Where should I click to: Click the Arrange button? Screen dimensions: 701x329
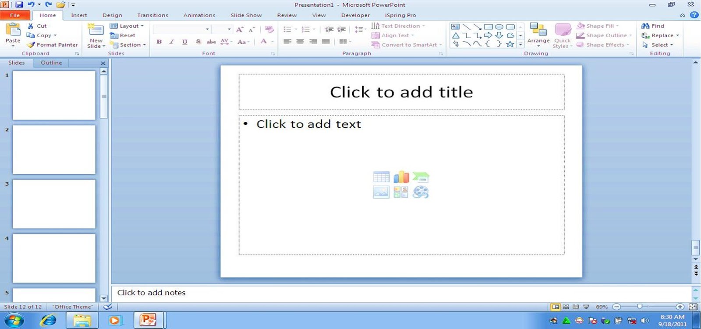(538, 35)
